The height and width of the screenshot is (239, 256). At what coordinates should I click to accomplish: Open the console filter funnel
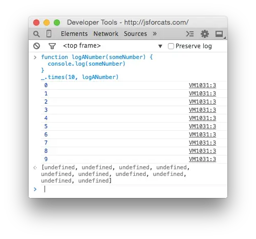52,46
